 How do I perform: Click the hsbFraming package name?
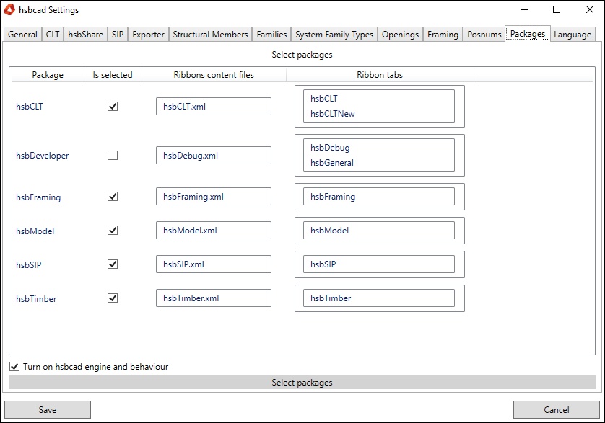pos(38,197)
